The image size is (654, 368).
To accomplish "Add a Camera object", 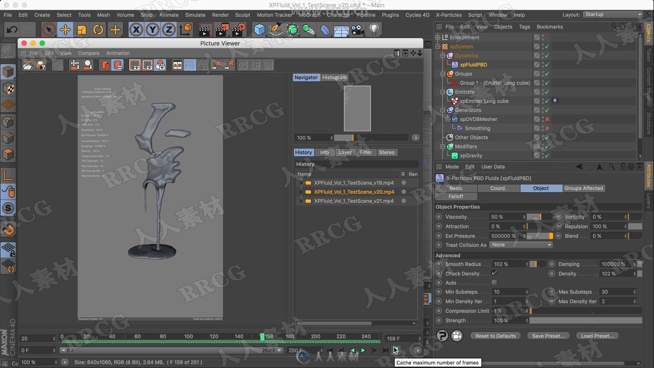I will coord(358,30).
